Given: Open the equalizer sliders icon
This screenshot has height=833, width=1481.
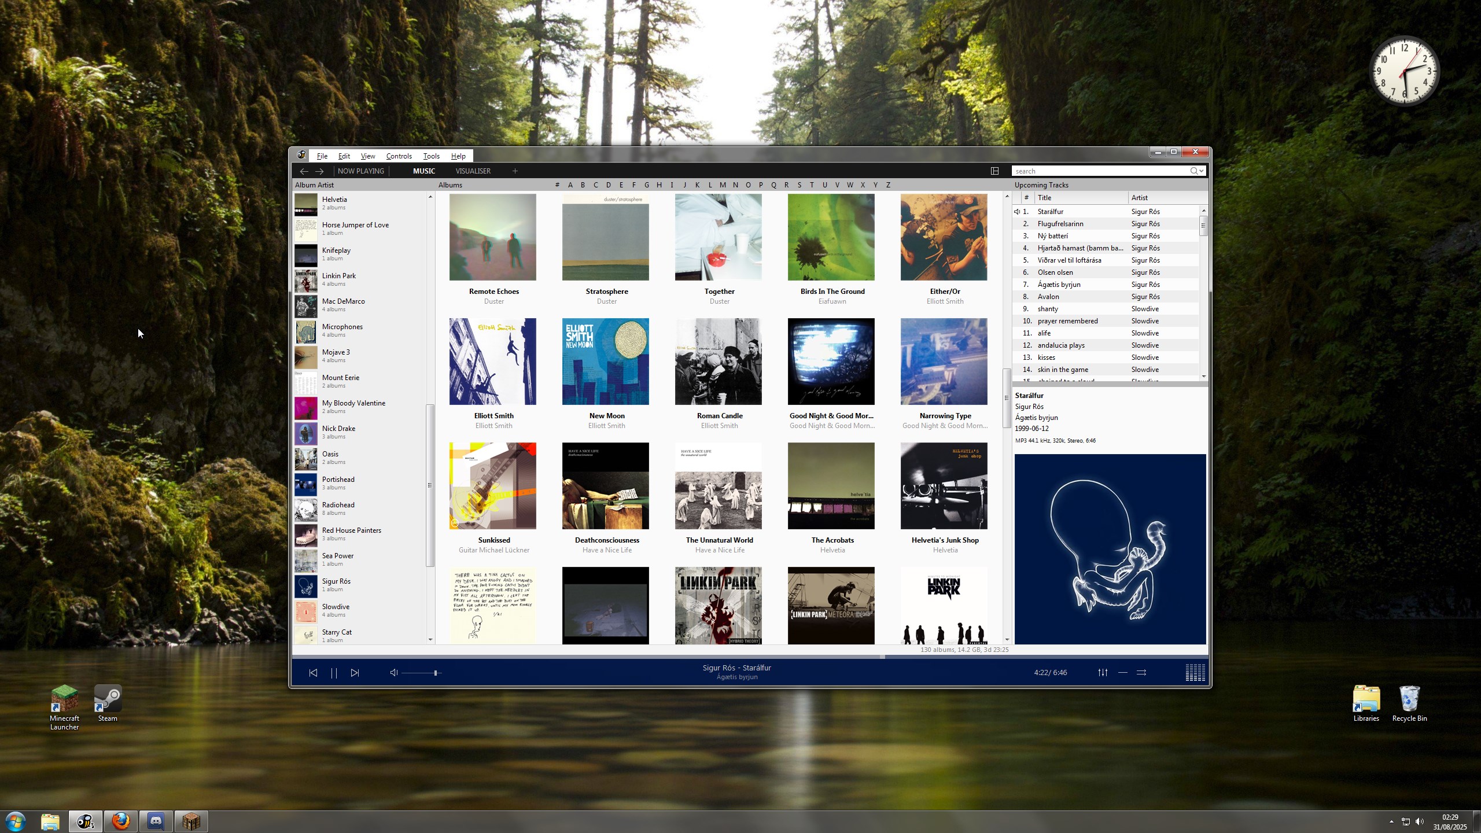Looking at the screenshot, I should (x=1103, y=672).
